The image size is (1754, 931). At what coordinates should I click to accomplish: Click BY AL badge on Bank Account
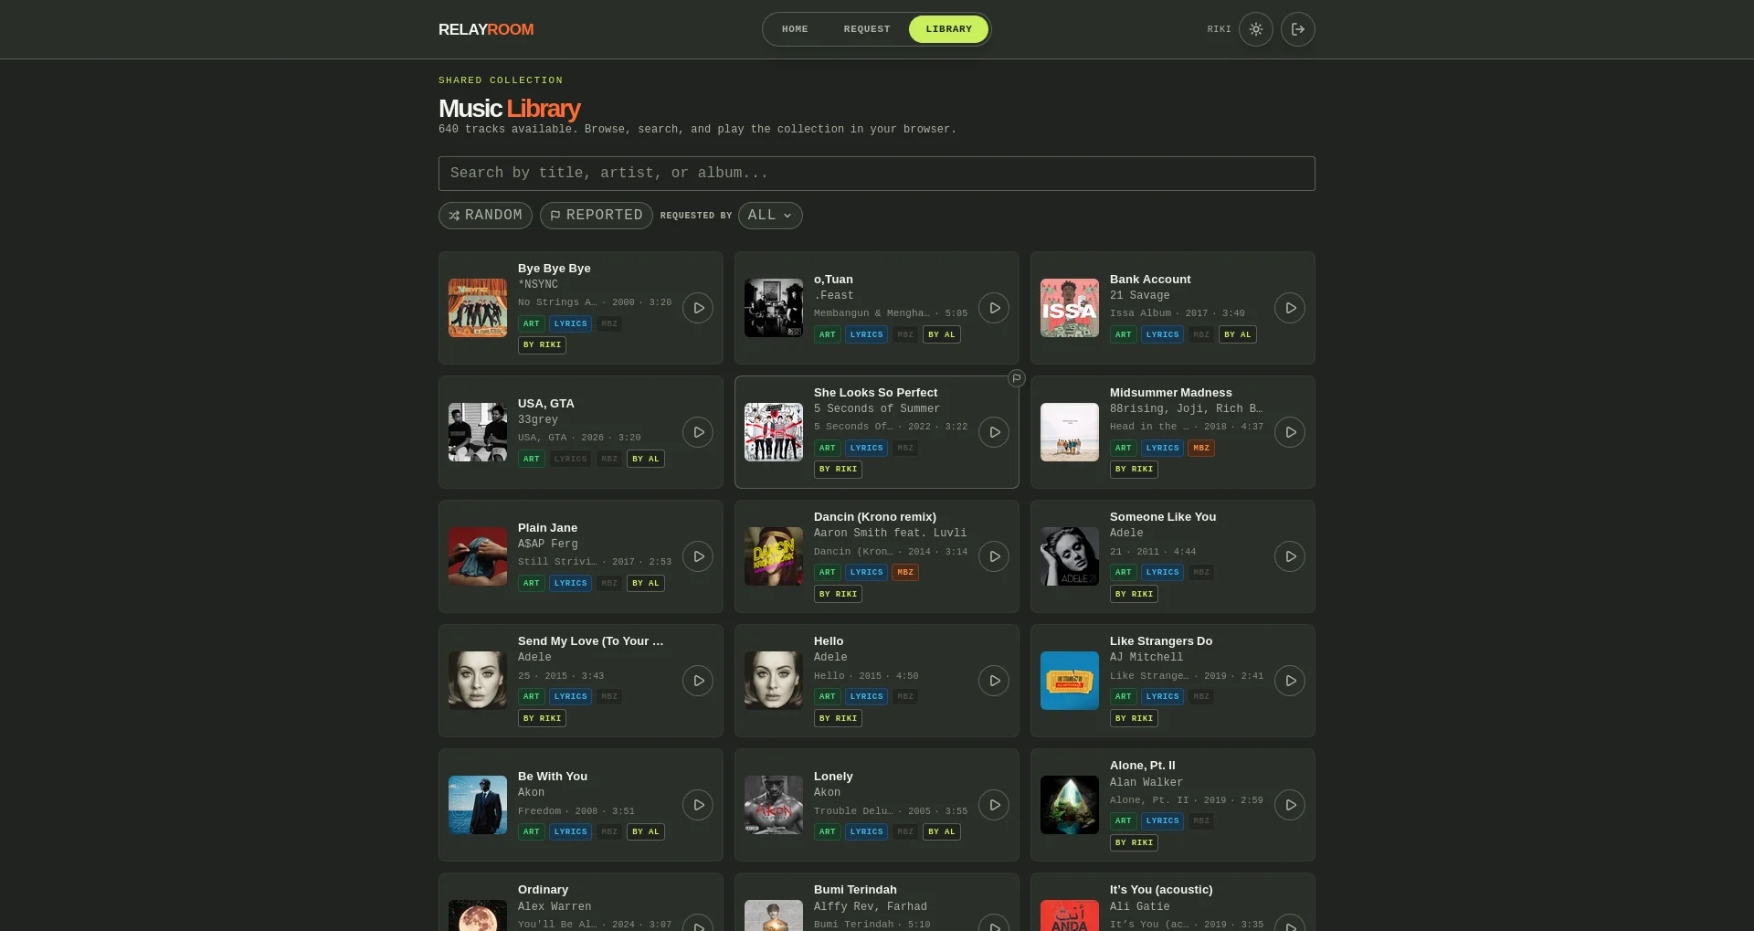coord(1237,335)
